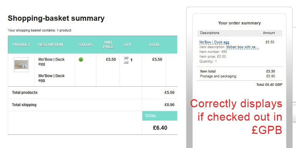Click the green in-stock status icon
The height and width of the screenshot is (148, 296).
point(81,60)
